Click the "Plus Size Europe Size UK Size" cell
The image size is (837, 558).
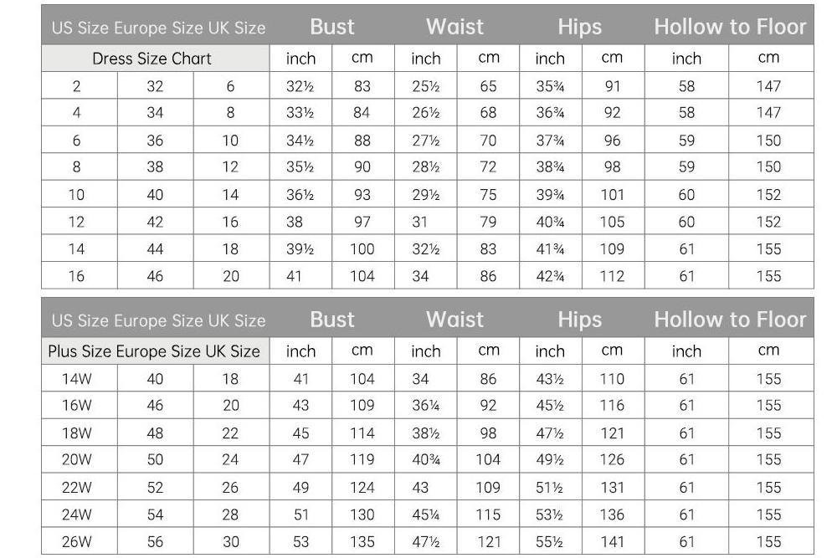pos(154,351)
